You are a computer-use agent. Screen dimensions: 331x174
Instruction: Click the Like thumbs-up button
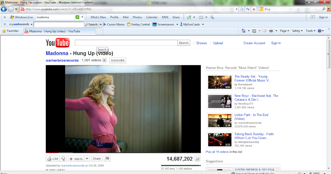coord(53,159)
